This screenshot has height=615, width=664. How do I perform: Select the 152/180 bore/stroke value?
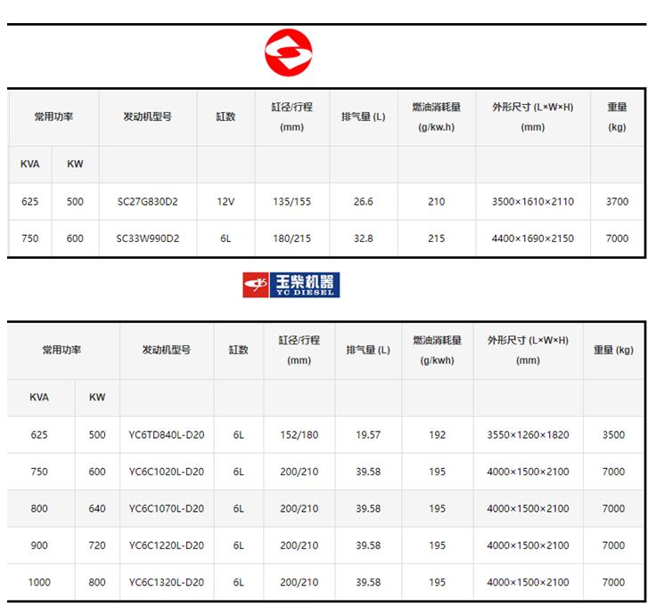[299, 435]
